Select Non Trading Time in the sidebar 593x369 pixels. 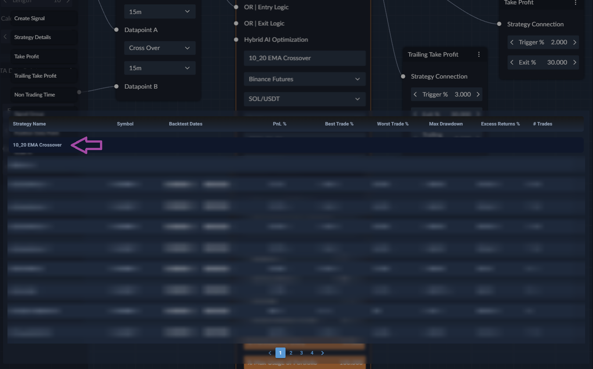[44, 95]
